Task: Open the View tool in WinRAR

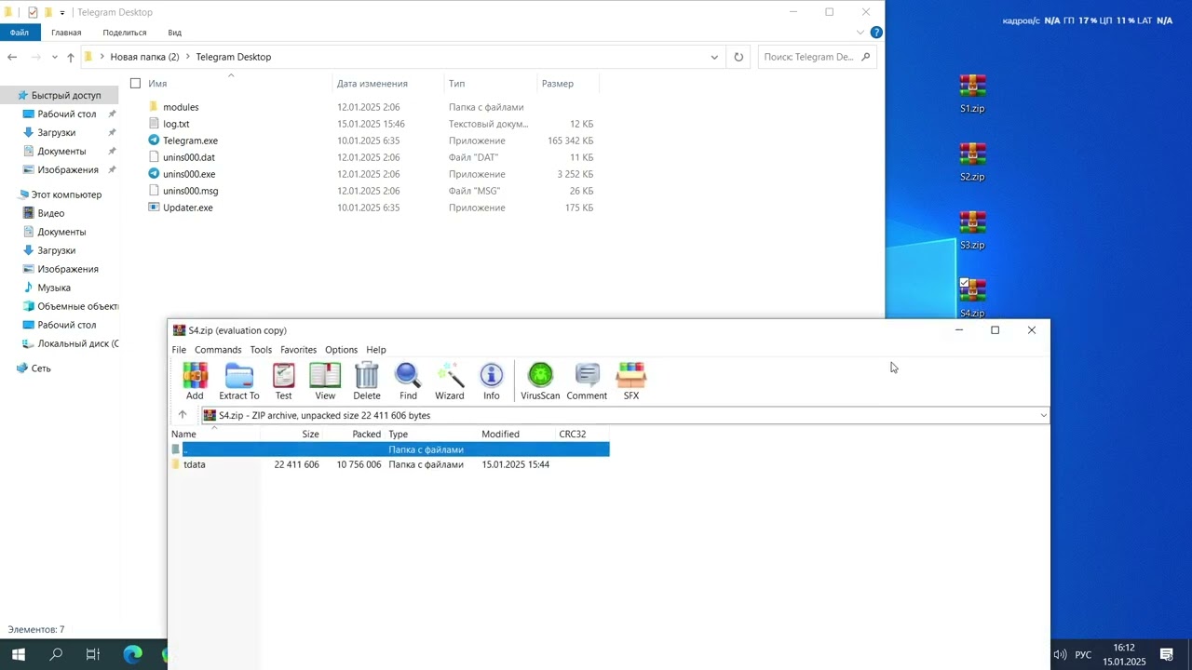Action: pos(325,382)
